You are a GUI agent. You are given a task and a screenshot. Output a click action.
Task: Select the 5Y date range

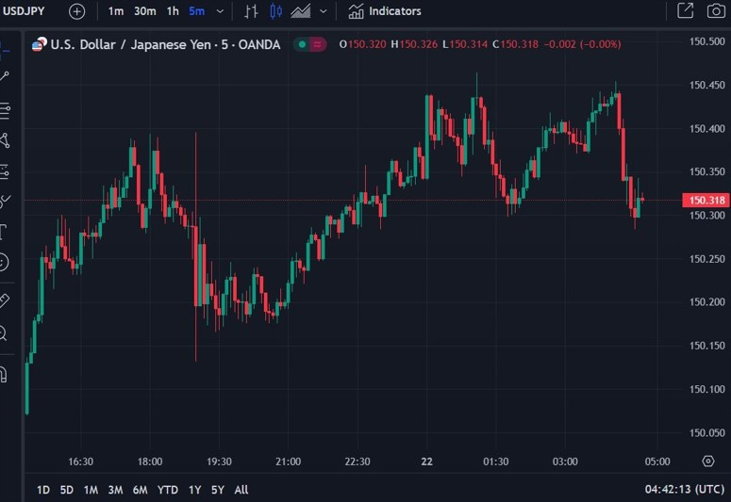[x=218, y=490]
